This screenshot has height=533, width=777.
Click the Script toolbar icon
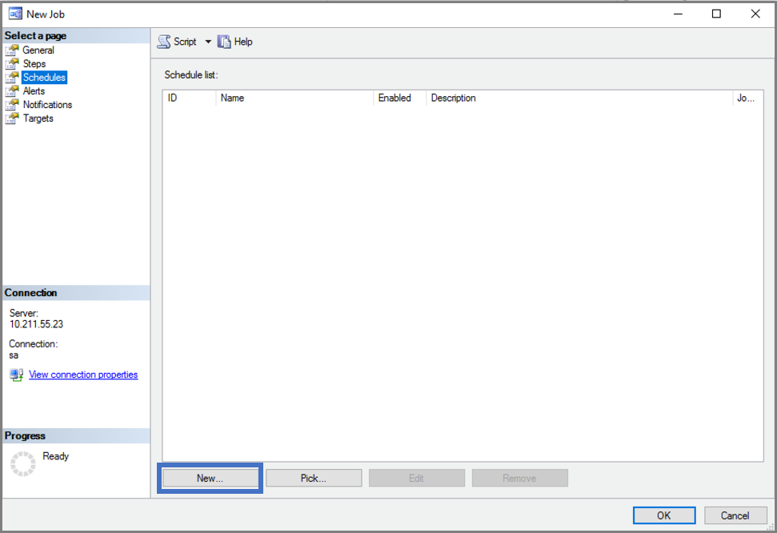pyautogui.click(x=164, y=42)
